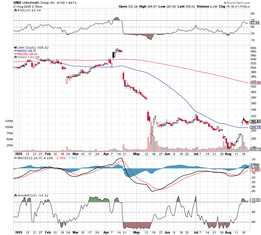Click the yellow-highlighted latest candlestick
261x235 pixels.
(x=248, y=122)
